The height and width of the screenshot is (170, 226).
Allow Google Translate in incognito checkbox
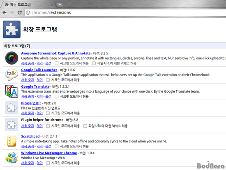click(x=57, y=96)
